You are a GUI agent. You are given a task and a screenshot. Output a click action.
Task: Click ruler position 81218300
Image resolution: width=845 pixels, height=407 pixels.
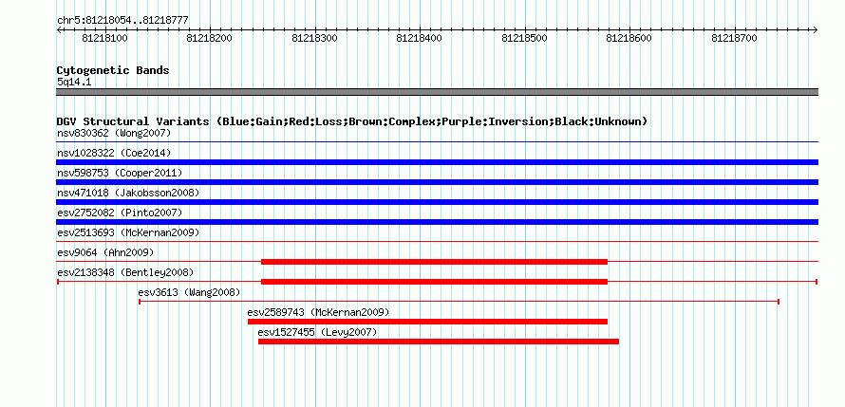[x=314, y=38]
